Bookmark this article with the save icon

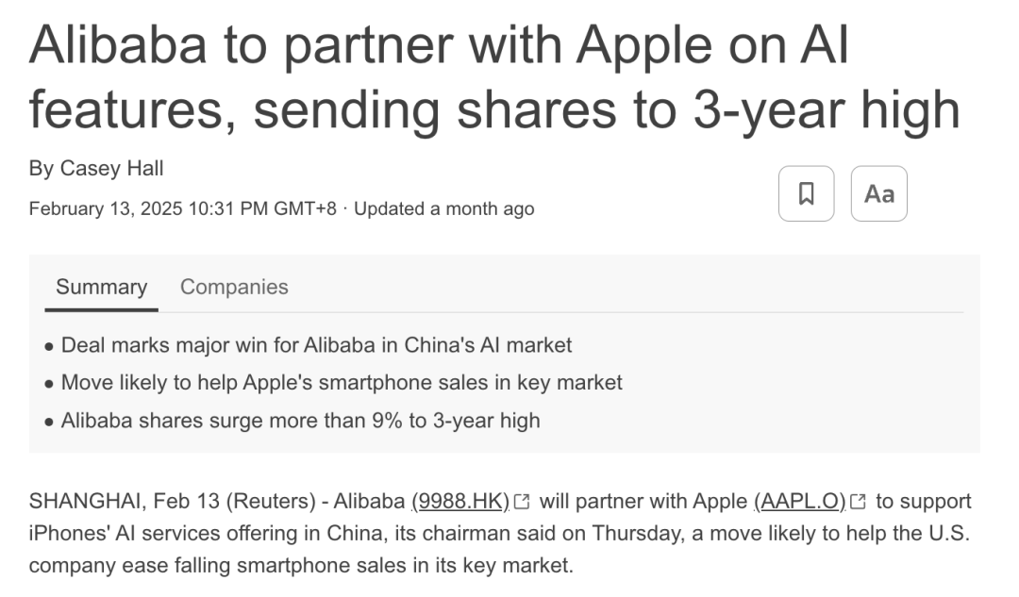coord(806,193)
